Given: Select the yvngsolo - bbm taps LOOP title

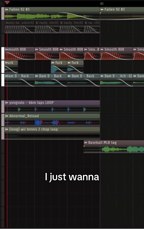Looking at the screenshot, I should (x=31, y=103).
